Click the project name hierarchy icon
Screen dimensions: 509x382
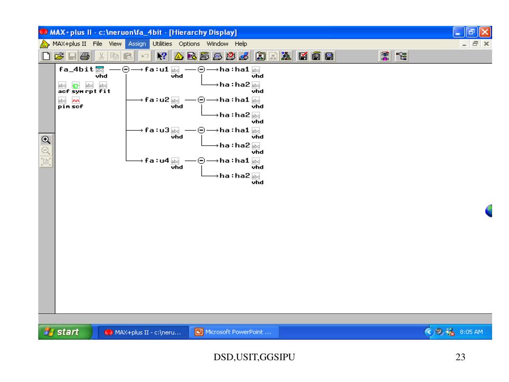point(260,56)
